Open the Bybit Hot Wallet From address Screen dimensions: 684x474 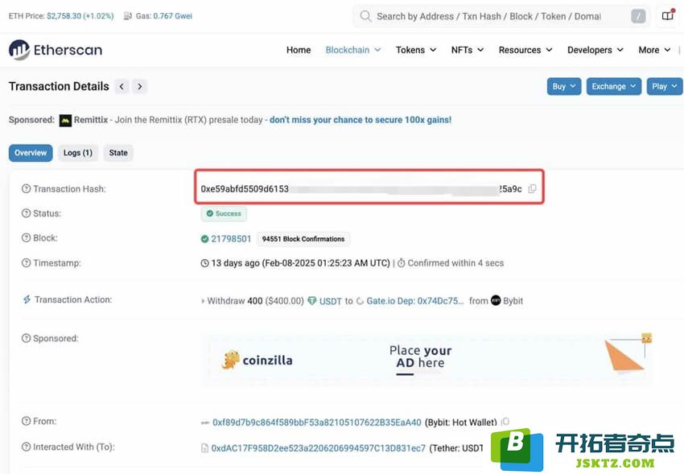pyautogui.click(x=317, y=422)
